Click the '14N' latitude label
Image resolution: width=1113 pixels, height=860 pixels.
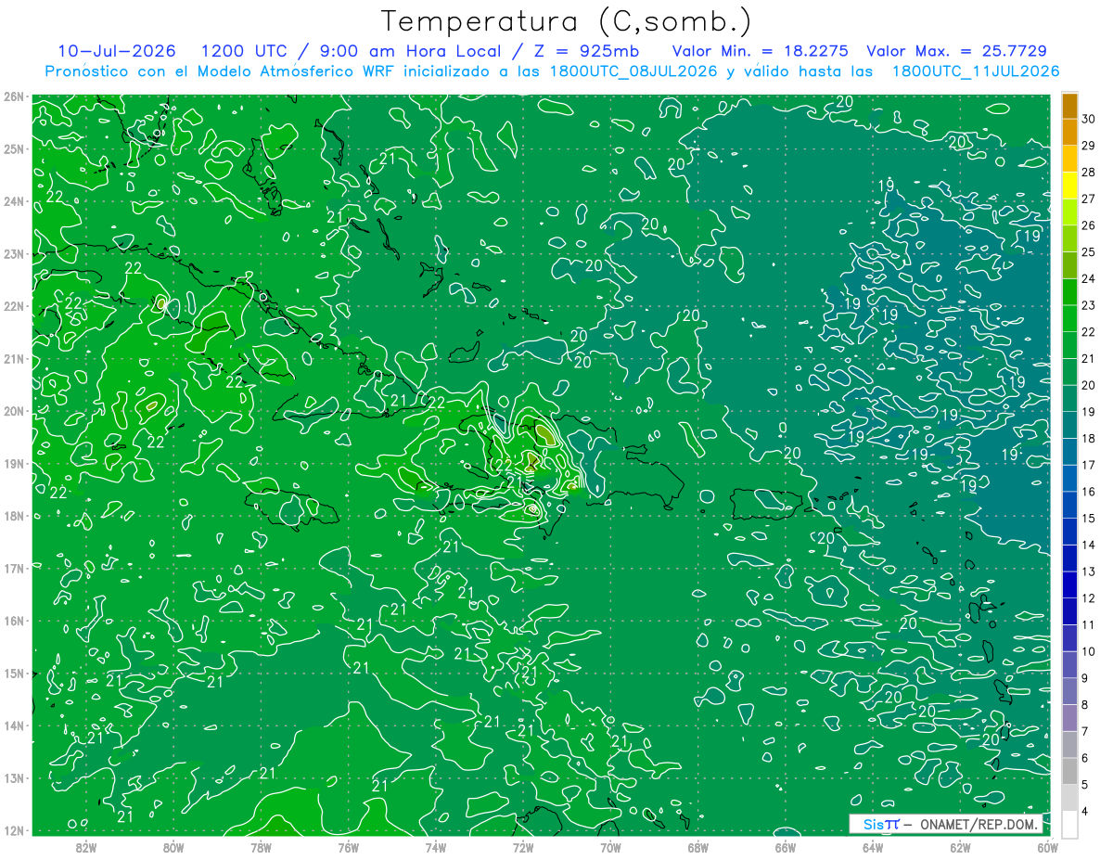click(x=14, y=725)
